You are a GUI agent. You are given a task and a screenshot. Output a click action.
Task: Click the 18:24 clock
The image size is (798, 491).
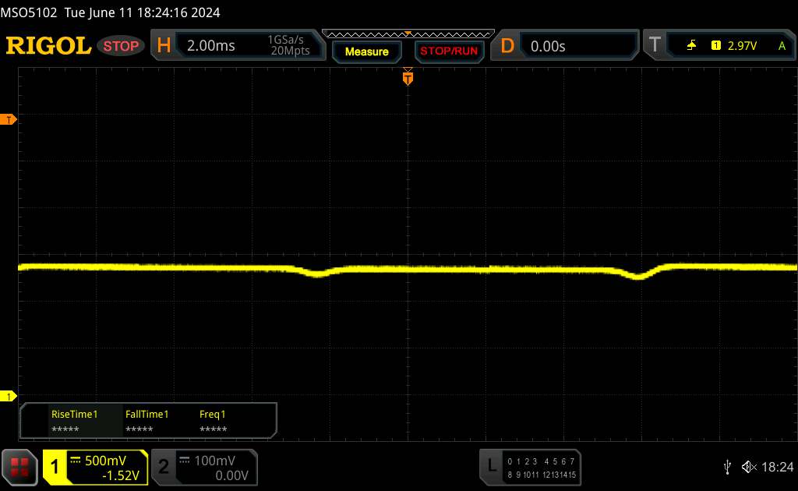click(x=777, y=467)
